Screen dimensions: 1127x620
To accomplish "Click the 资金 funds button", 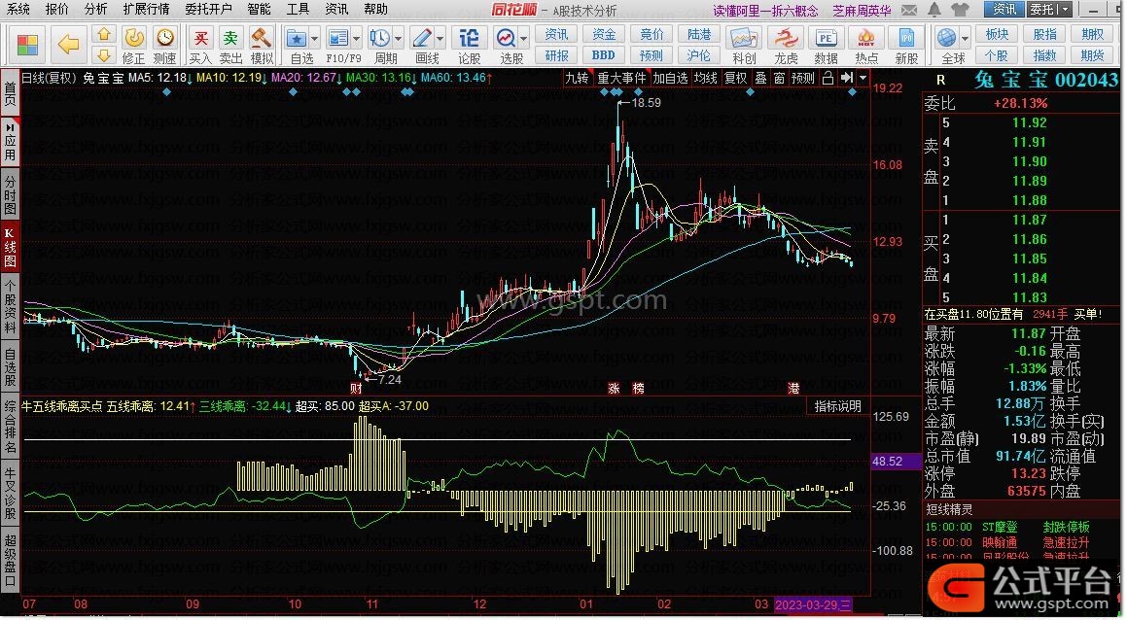I will click(604, 34).
